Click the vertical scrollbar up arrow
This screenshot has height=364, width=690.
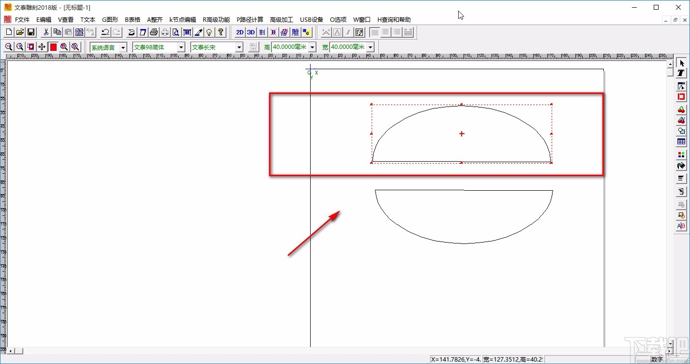coord(670,63)
